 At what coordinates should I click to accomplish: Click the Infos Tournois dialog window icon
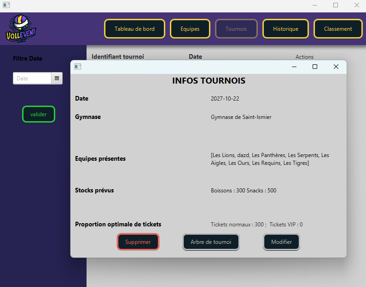point(78,67)
